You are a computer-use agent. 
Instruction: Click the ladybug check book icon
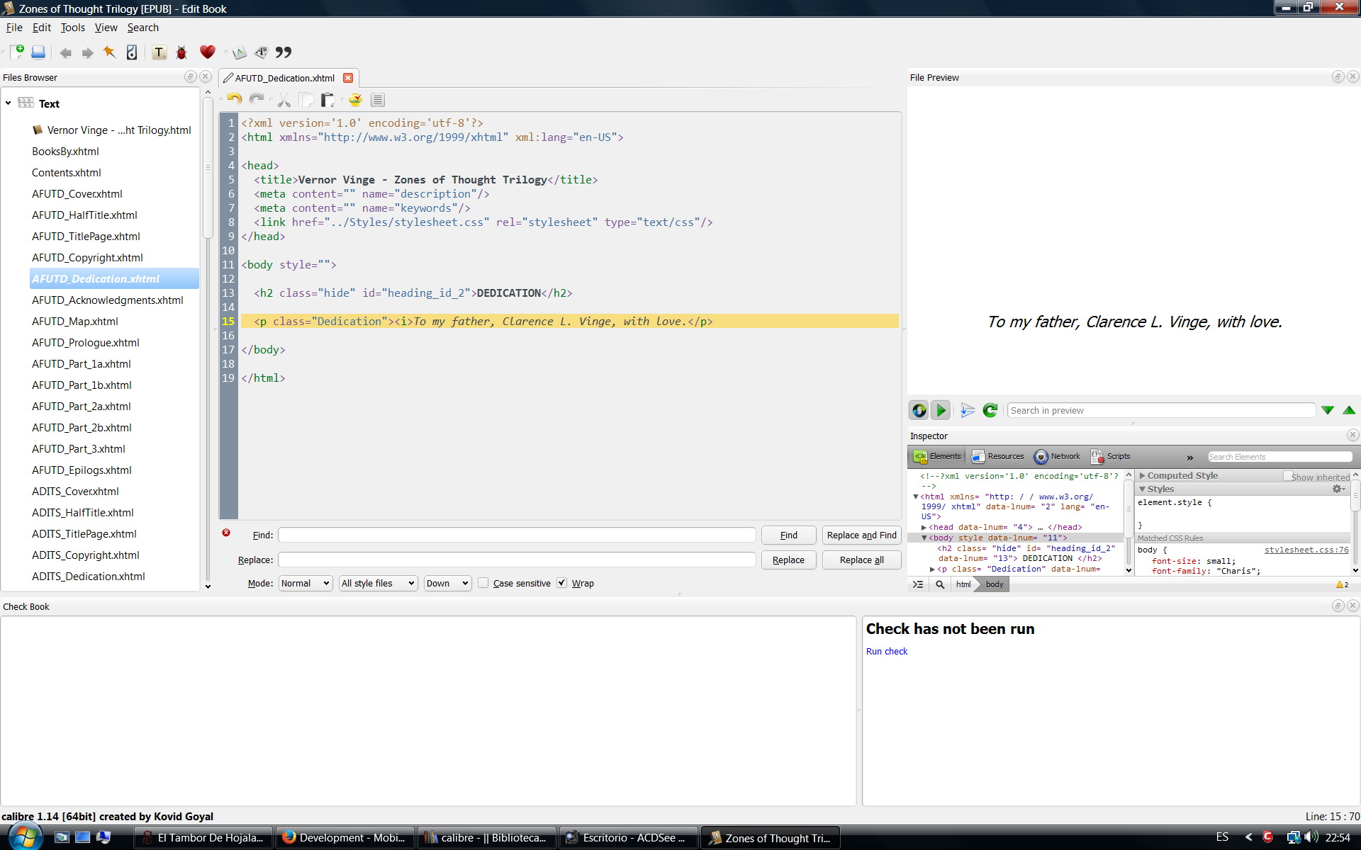pyautogui.click(x=181, y=52)
